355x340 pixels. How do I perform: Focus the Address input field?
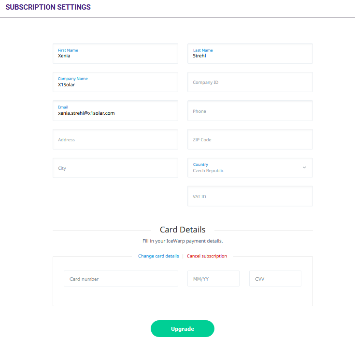click(115, 139)
